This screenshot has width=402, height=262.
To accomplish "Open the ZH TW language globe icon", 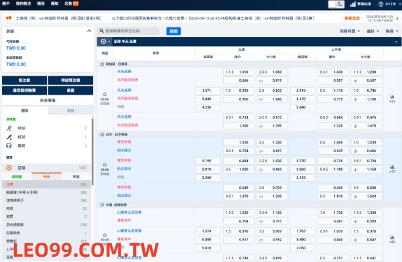I will [x=381, y=4].
